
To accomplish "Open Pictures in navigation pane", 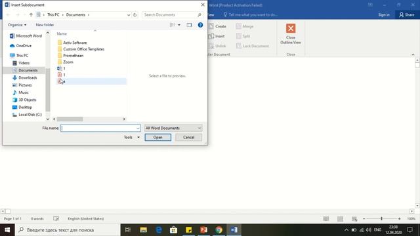I will 22,85.
